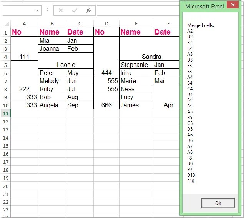Image resolution: width=244 pixels, height=218 pixels.
Task: Select column D header
Action: pyautogui.click(x=106, y=24)
